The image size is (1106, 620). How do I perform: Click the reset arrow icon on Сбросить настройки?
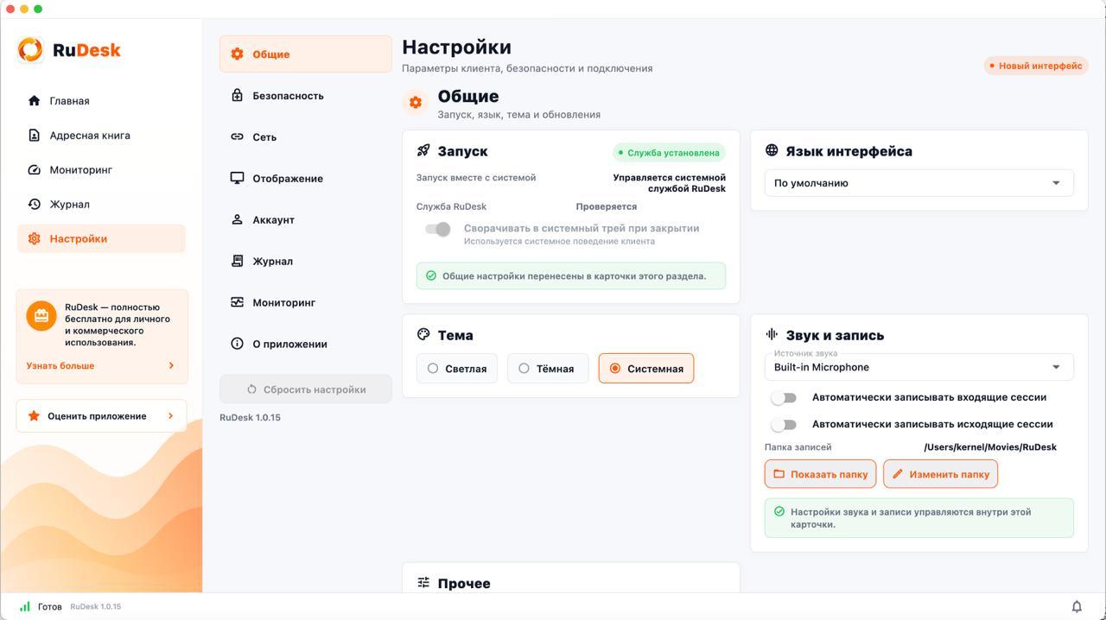tap(252, 389)
